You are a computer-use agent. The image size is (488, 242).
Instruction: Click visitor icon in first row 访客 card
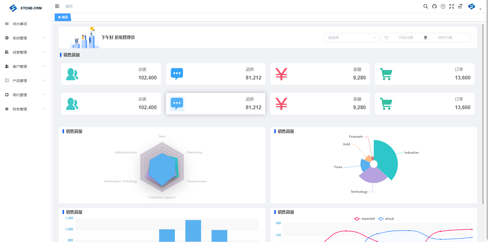click(72, 74)
